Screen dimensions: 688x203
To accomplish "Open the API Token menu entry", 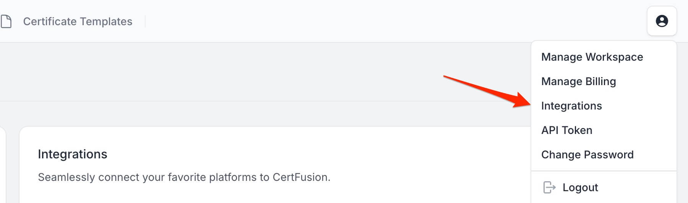I will click(566, 130).
